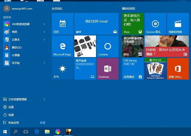Show All apps list

point(13,122)
